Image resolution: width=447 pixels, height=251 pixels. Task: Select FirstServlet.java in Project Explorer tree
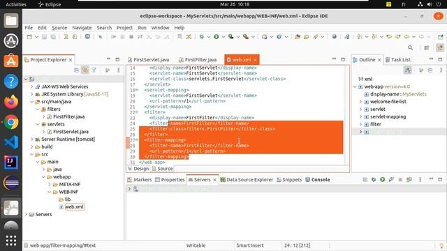71,132
